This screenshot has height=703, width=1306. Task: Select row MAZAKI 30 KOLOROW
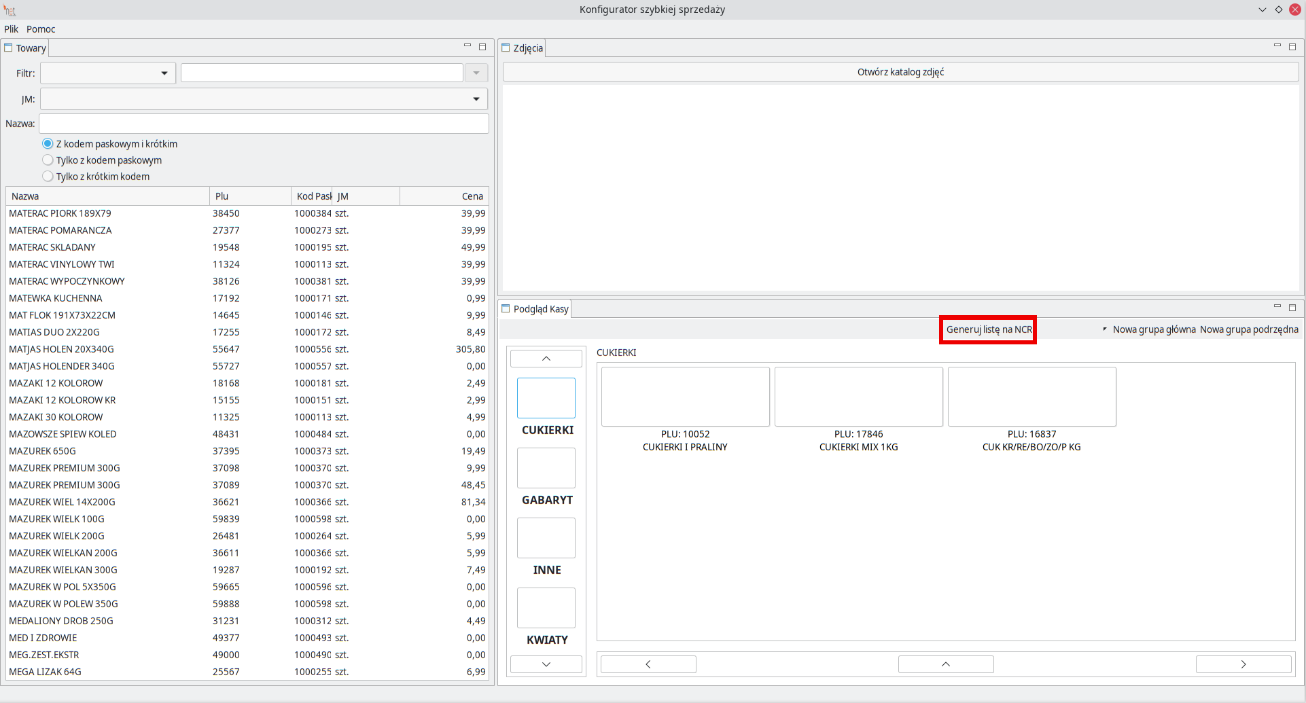click(247, 417)
